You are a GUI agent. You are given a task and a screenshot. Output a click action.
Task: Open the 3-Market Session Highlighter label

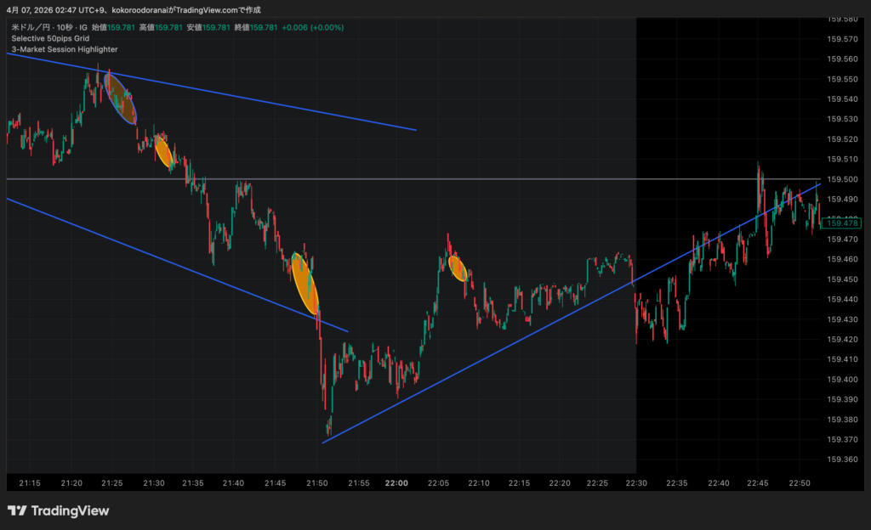pos(65,49)
